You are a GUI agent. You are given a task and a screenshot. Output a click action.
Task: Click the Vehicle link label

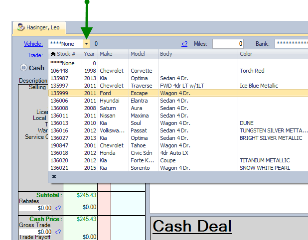coord(33,44)
